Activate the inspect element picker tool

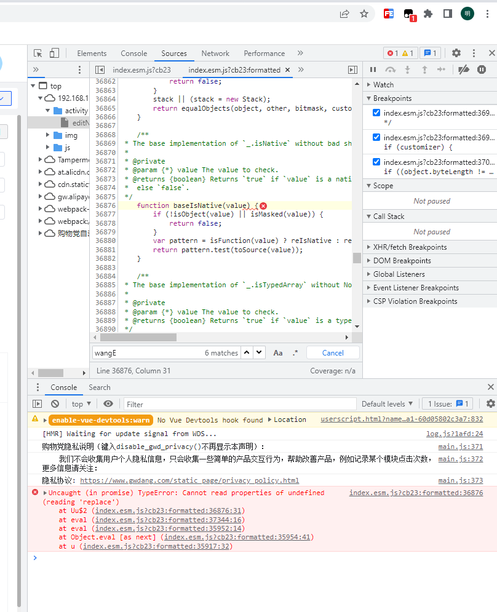point(38,53)
